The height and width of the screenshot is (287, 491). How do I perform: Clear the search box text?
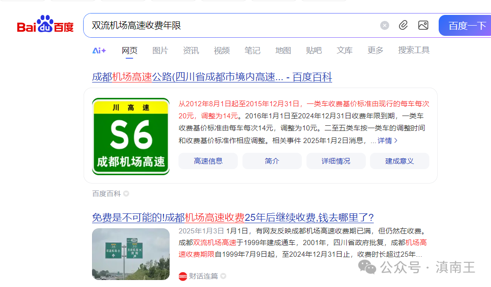[x=384, y=25]
